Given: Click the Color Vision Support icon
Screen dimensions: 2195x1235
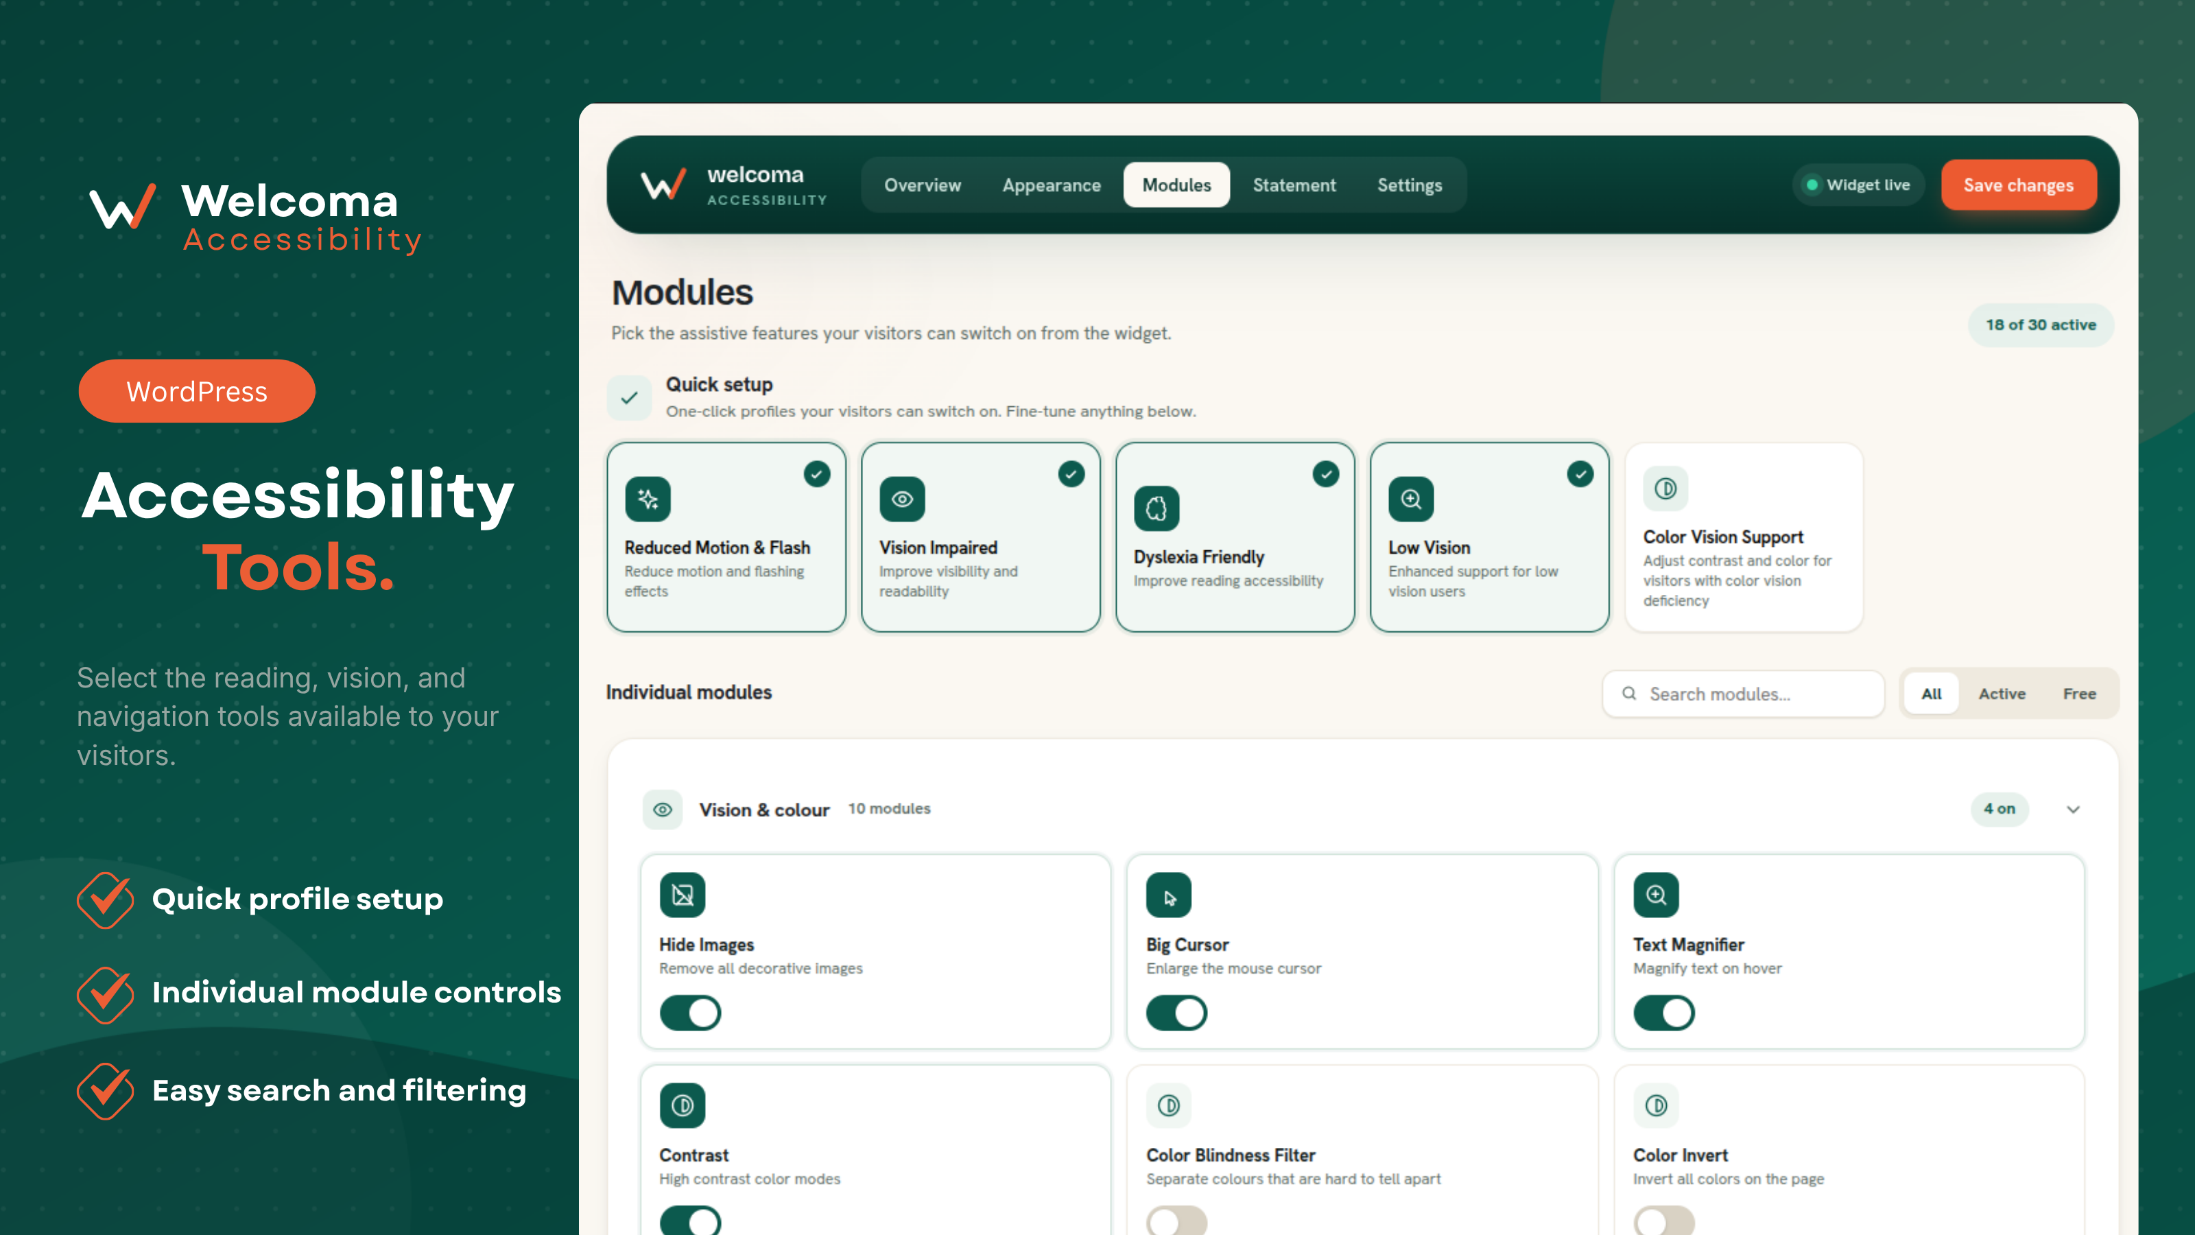Looking at the screenshot, I should click(1666, 489).
